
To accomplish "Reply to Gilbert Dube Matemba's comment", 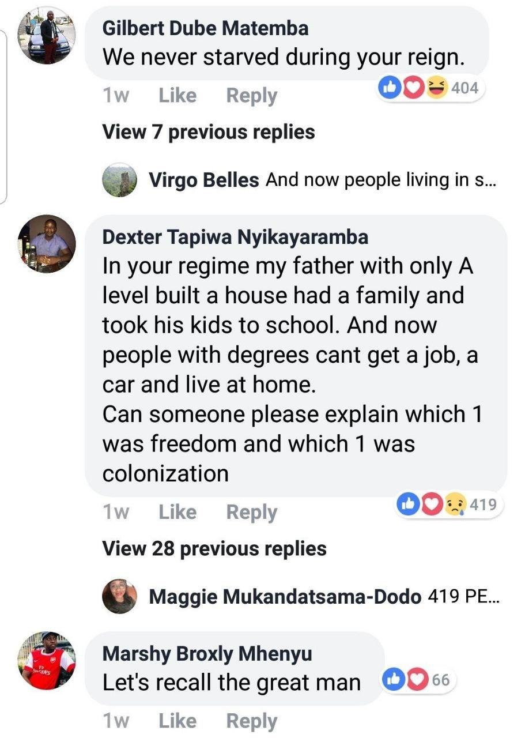I will pyautogui.click(x=251, y=96).
